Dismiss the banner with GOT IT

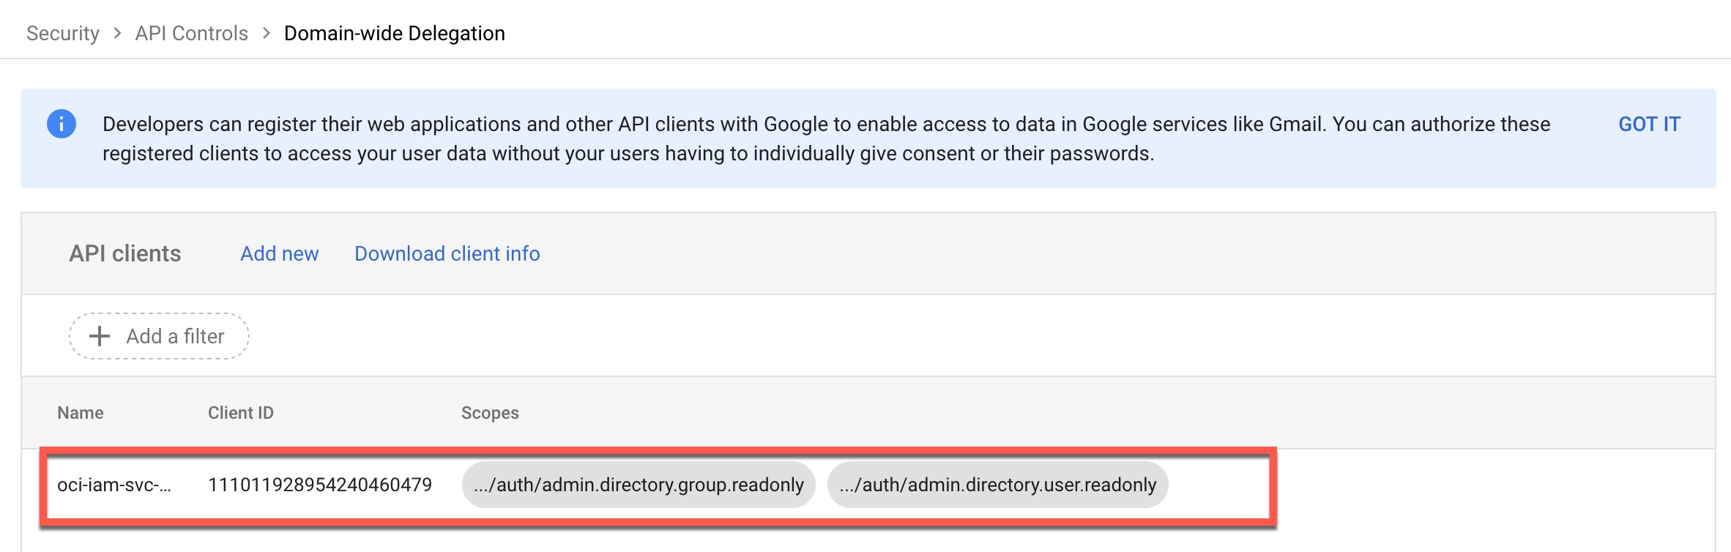(1649, 124)
